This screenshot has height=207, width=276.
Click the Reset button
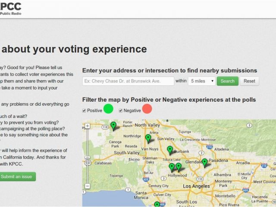click(249, 81)
